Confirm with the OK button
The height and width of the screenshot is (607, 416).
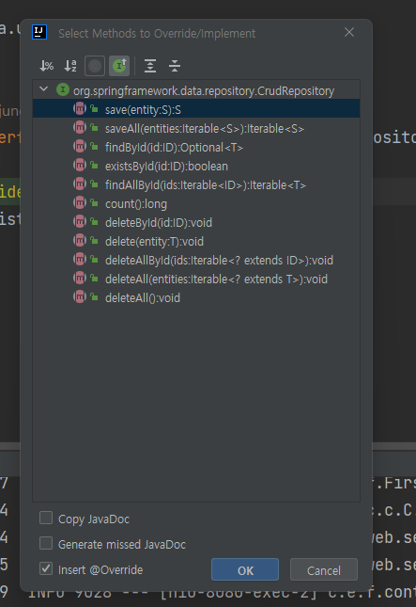[x=245, y=569]
